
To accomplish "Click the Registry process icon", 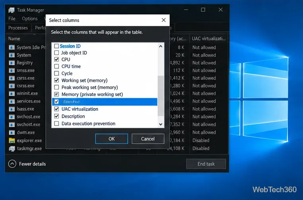I will (12, 63).
